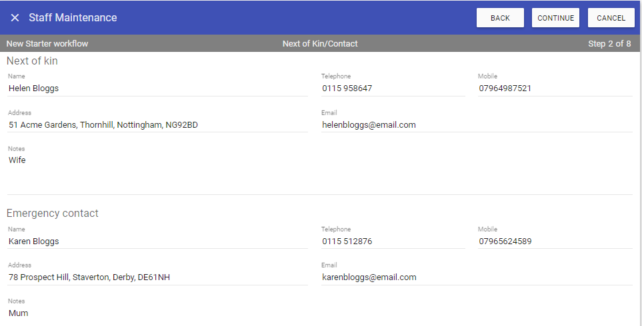Select the Emergency contact Telephone field
This screenshot has width=642, height=326.
pyautogui.click(x=393, y=242)
